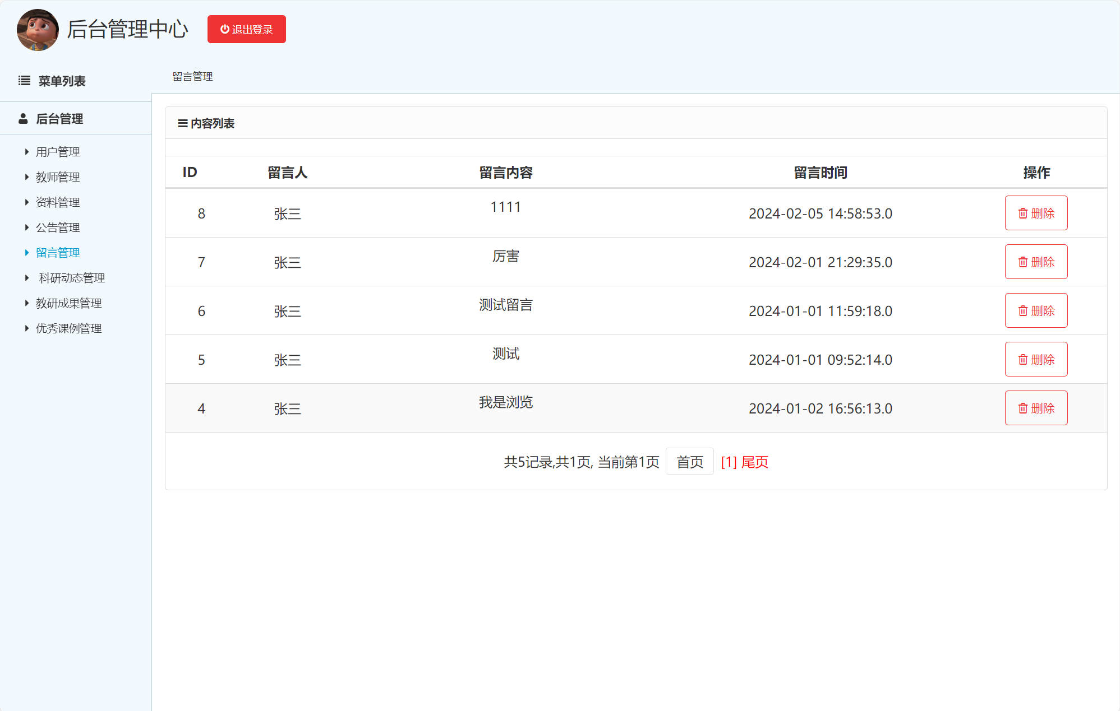Expand 教师管理 arrow in sidebar
Screen dimensions: 1120x711
26,177
